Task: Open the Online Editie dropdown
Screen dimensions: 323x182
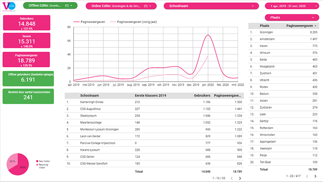Action: (121, 6)
